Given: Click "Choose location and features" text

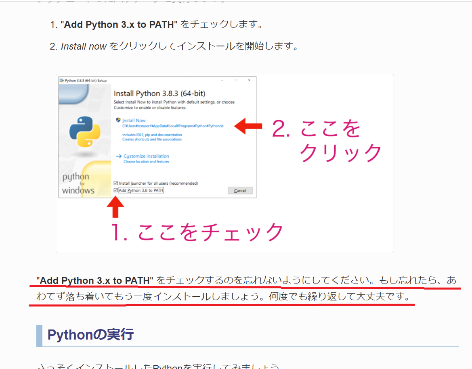Looking at the screenshot, I should (x=146, y=161).
